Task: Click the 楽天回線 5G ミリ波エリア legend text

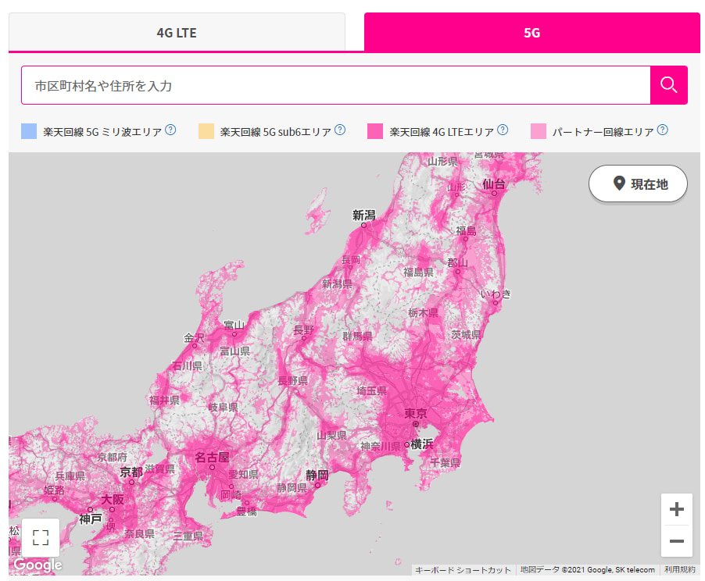Action: pos(102,132)
